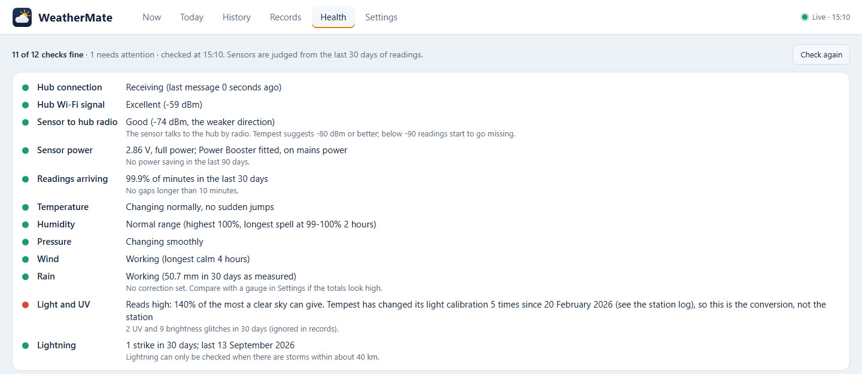Click the green dot beside Hub connection
The width and height of the screenshot is (862, 374).
point(26,87)
